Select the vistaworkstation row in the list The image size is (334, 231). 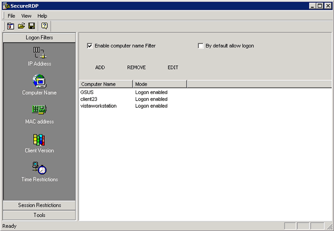tap(98, 106)
